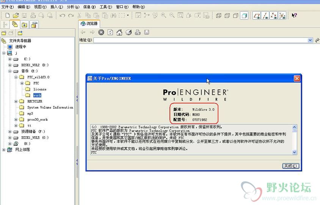Expand the RECYCLER folder
Viewport: 320px width, 205px height.
[16, 101]
